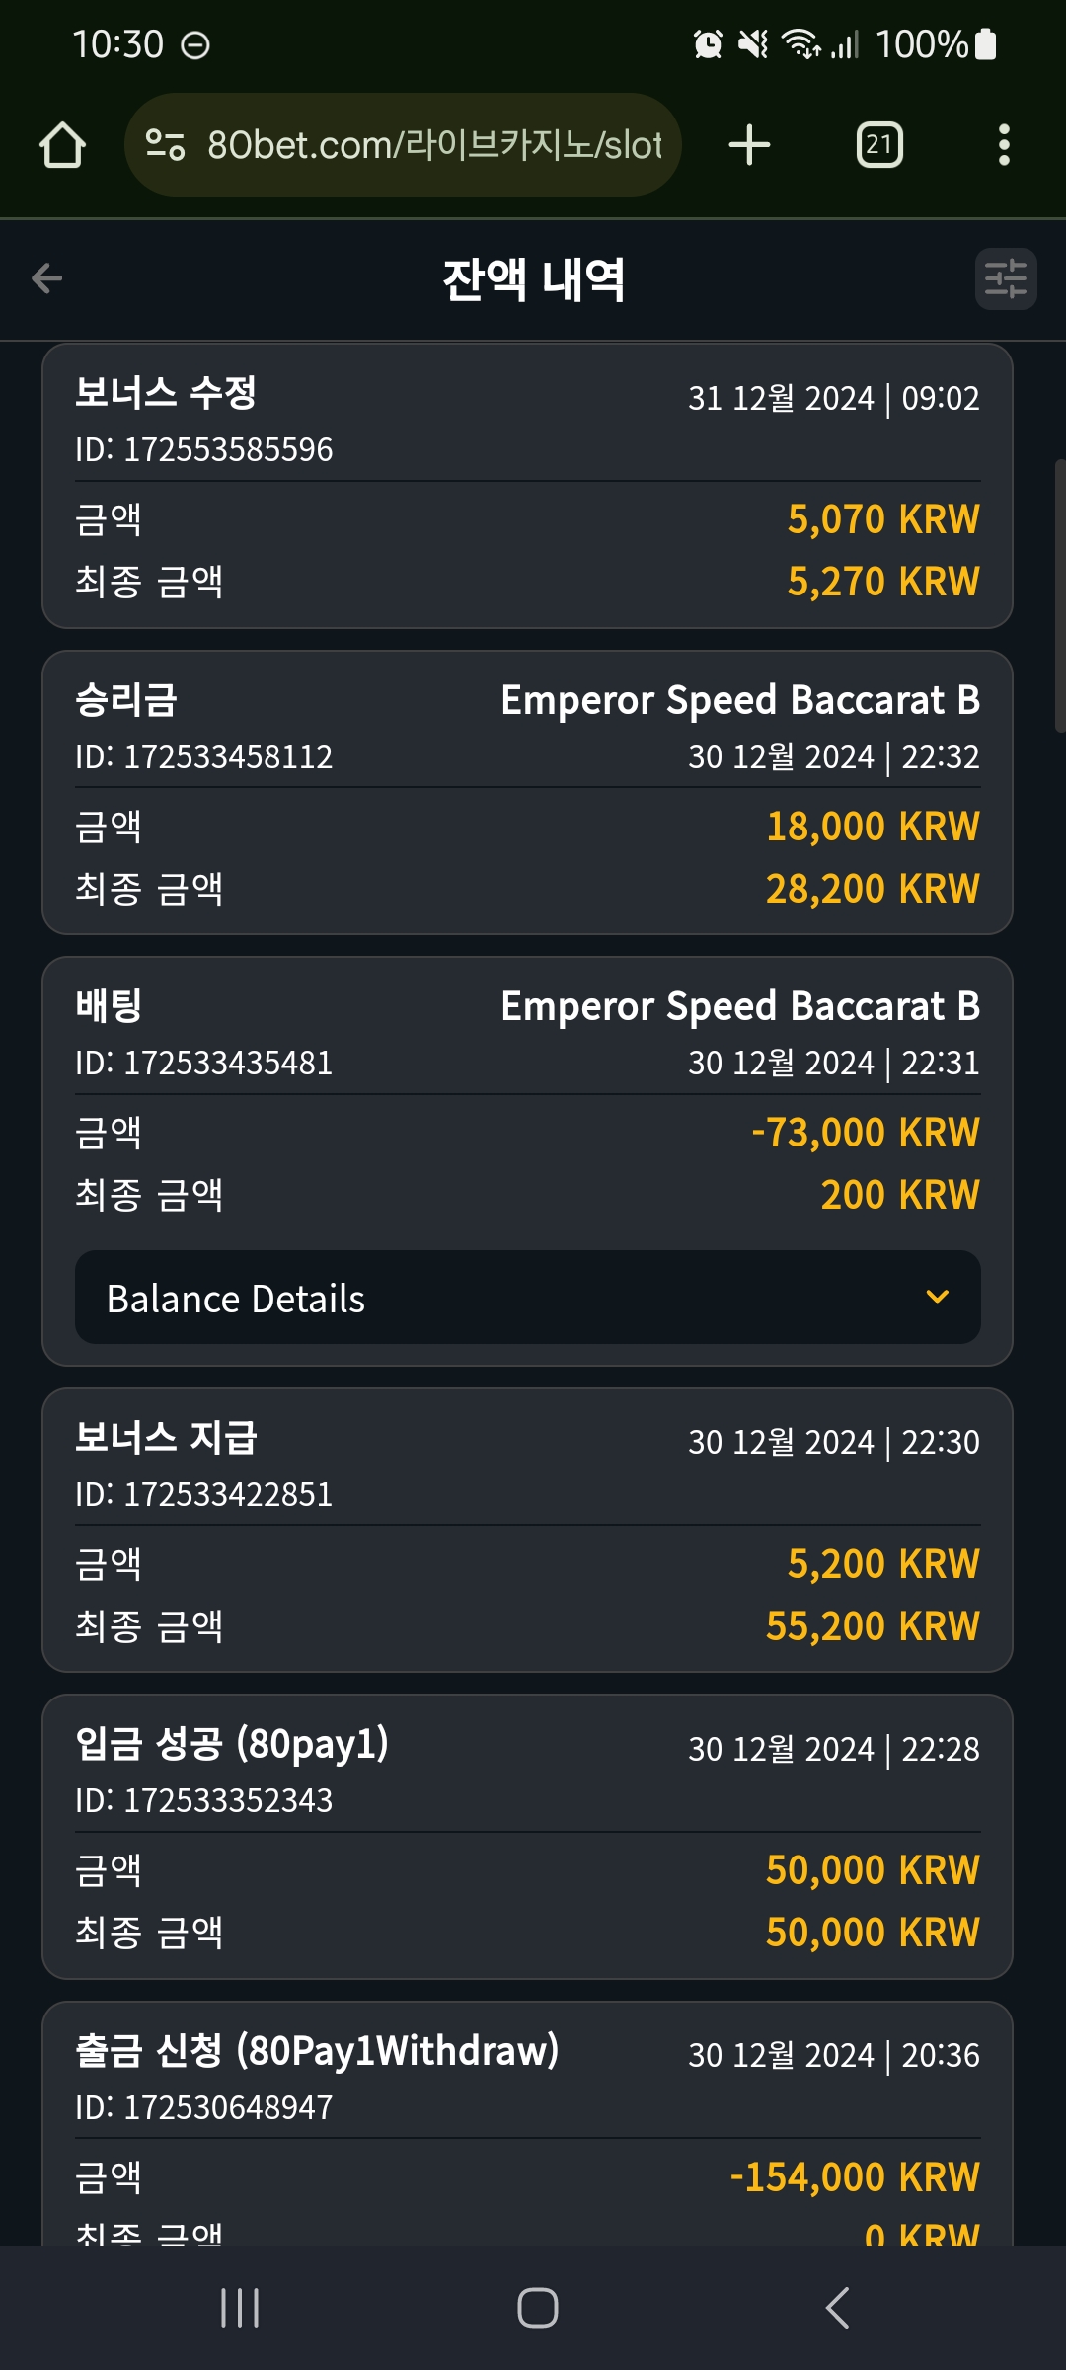Click the page scrollbar on right edge

pyautogui.click(x=1060, y=595)
